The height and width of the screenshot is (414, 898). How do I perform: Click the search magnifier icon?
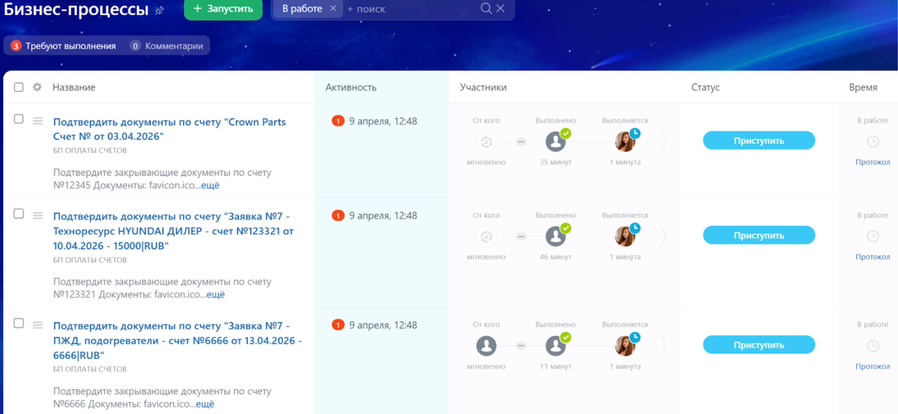[486, 8]
